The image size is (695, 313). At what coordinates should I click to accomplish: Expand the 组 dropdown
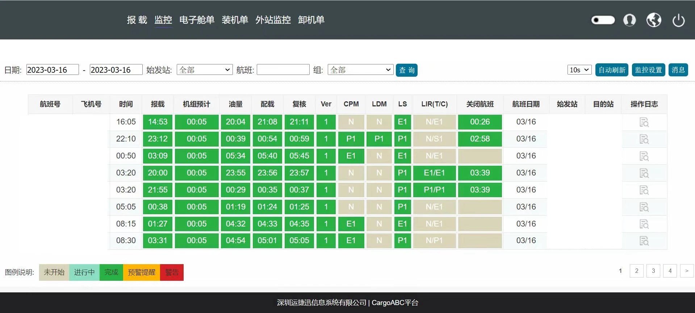pos(360,70)
